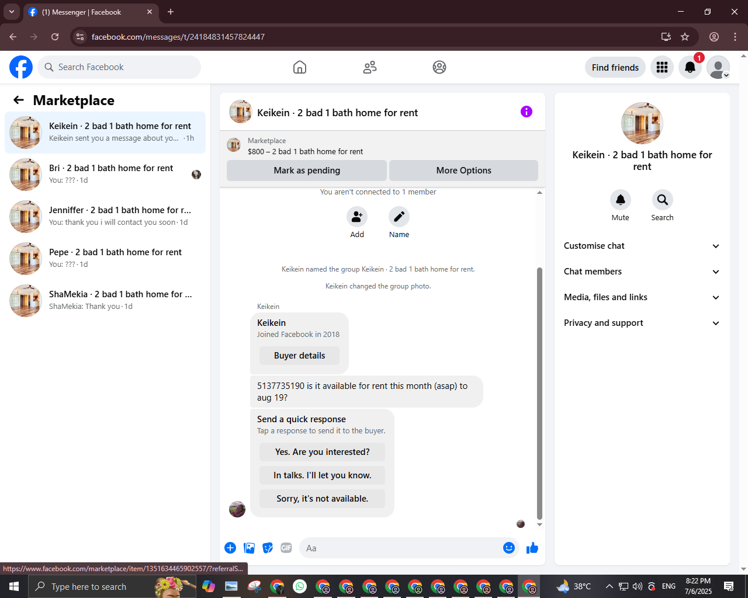Screen dimensions: 748x598
Task: Click the right panel listing photo
Action: point(642,123)
